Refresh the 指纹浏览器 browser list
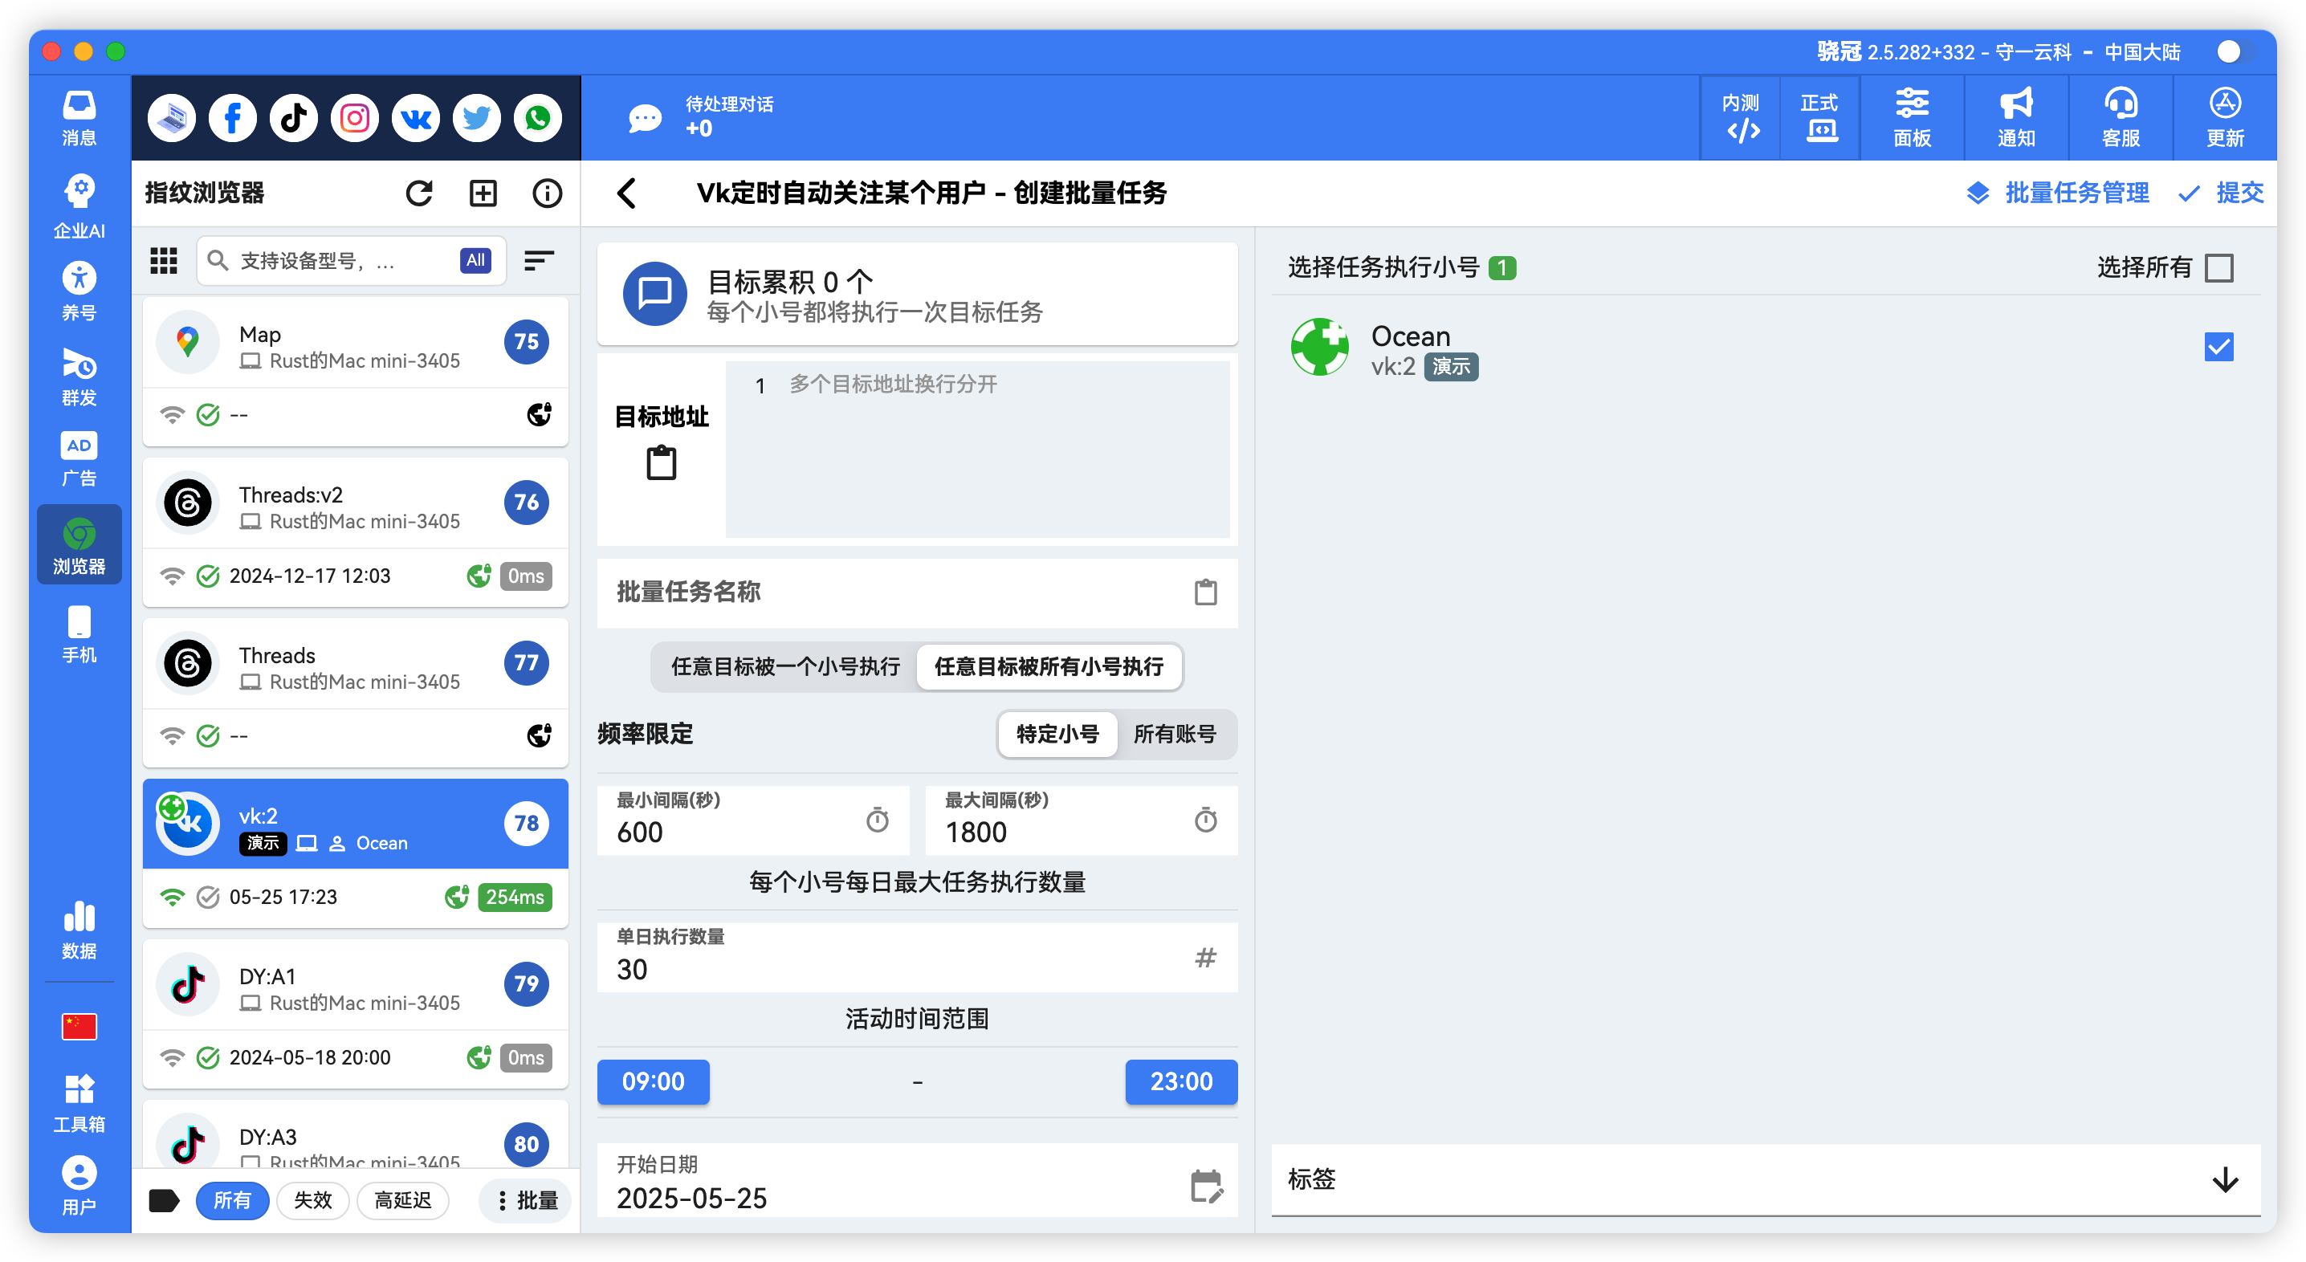This screenshot has height=1262, width=2306. coord(420,193)
